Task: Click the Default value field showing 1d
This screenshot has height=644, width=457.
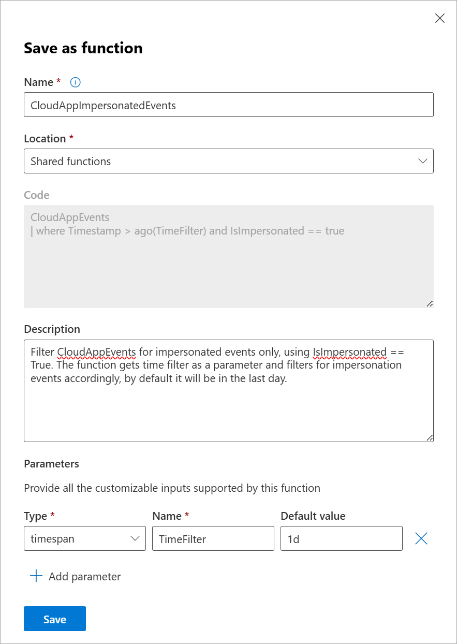Action: point(341,538)
